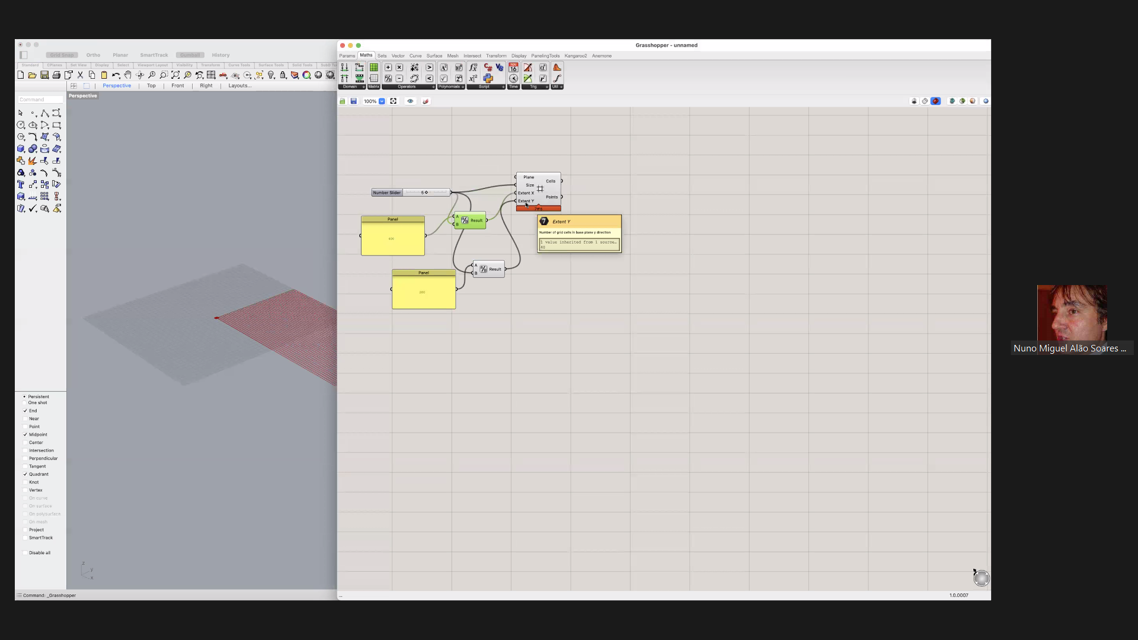Viewport: 1138px width, 640px height.
Task: Toggle Grid Snap in Rhino
Action: click(x=62, y=55)
